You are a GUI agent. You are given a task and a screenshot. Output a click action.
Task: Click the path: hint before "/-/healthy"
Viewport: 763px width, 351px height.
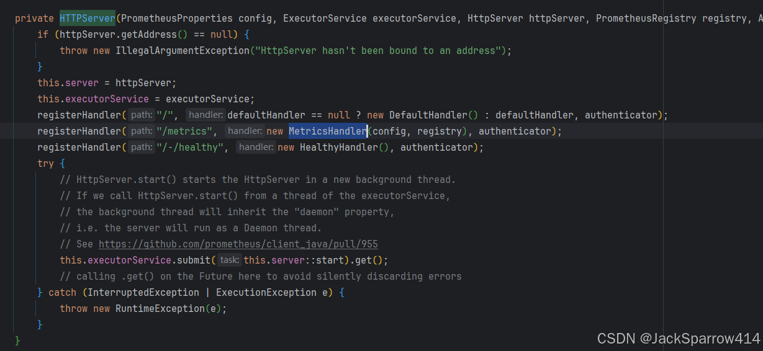[141, 148]
